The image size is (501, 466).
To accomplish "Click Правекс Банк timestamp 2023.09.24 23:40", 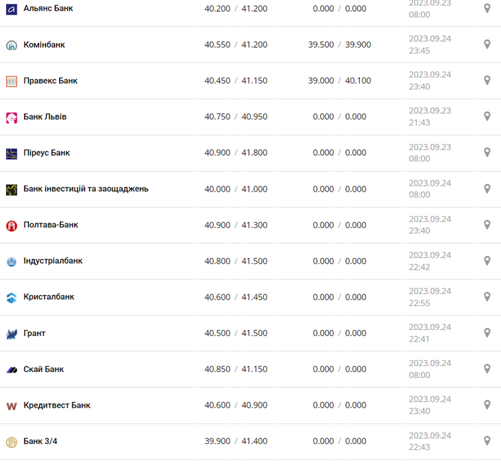I will pos(429,81).
